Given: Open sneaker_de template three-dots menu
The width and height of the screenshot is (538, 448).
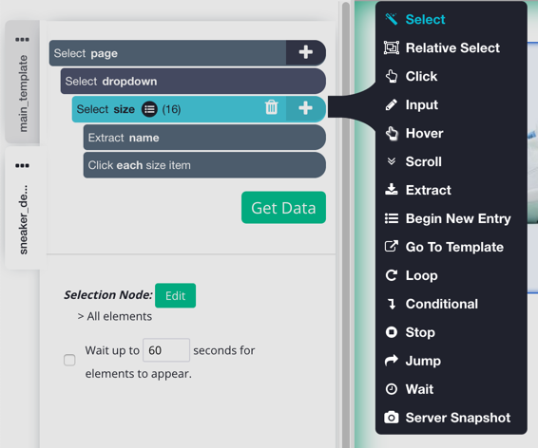Looking at the screenshot, I should pos(22,166).
